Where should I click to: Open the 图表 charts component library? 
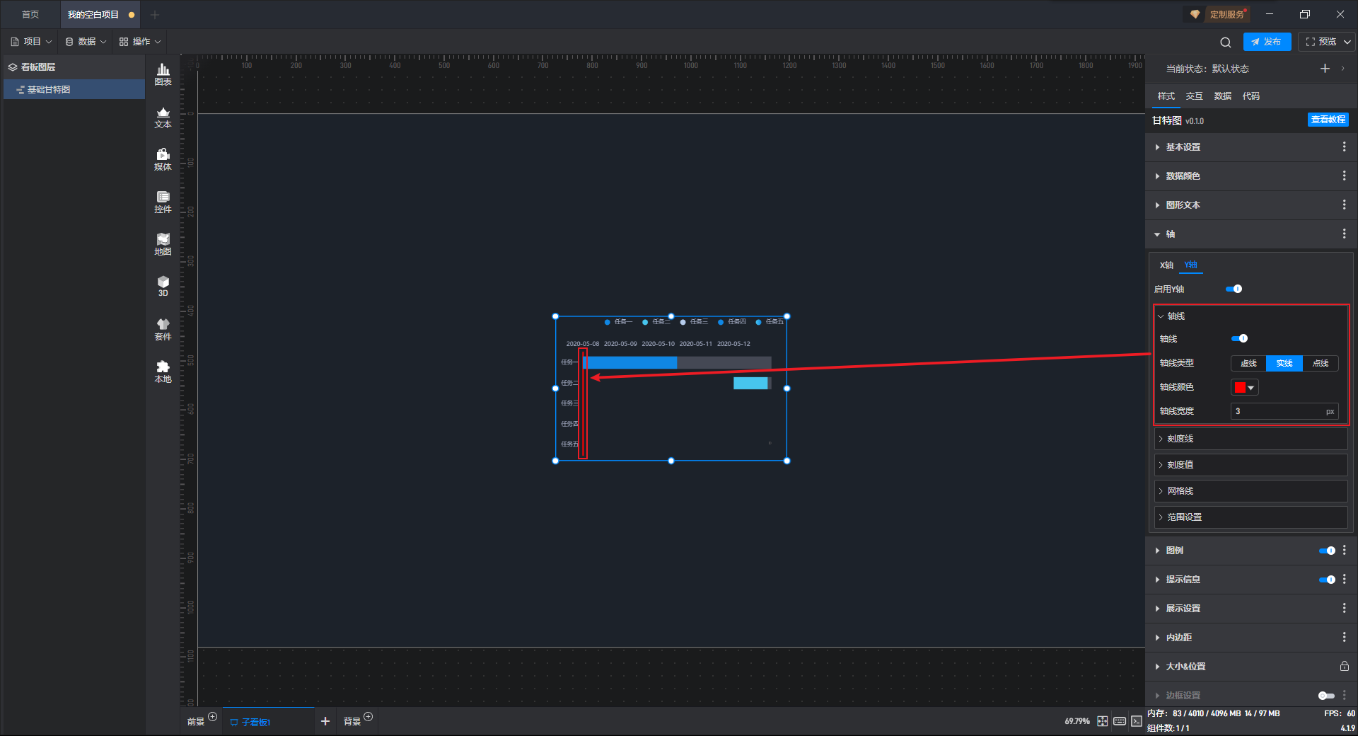(x=163, y=74)
